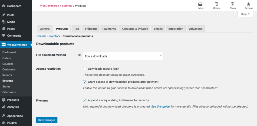Open the Payments settings tab
Viewport: 257px width, 126px height.
109,29
